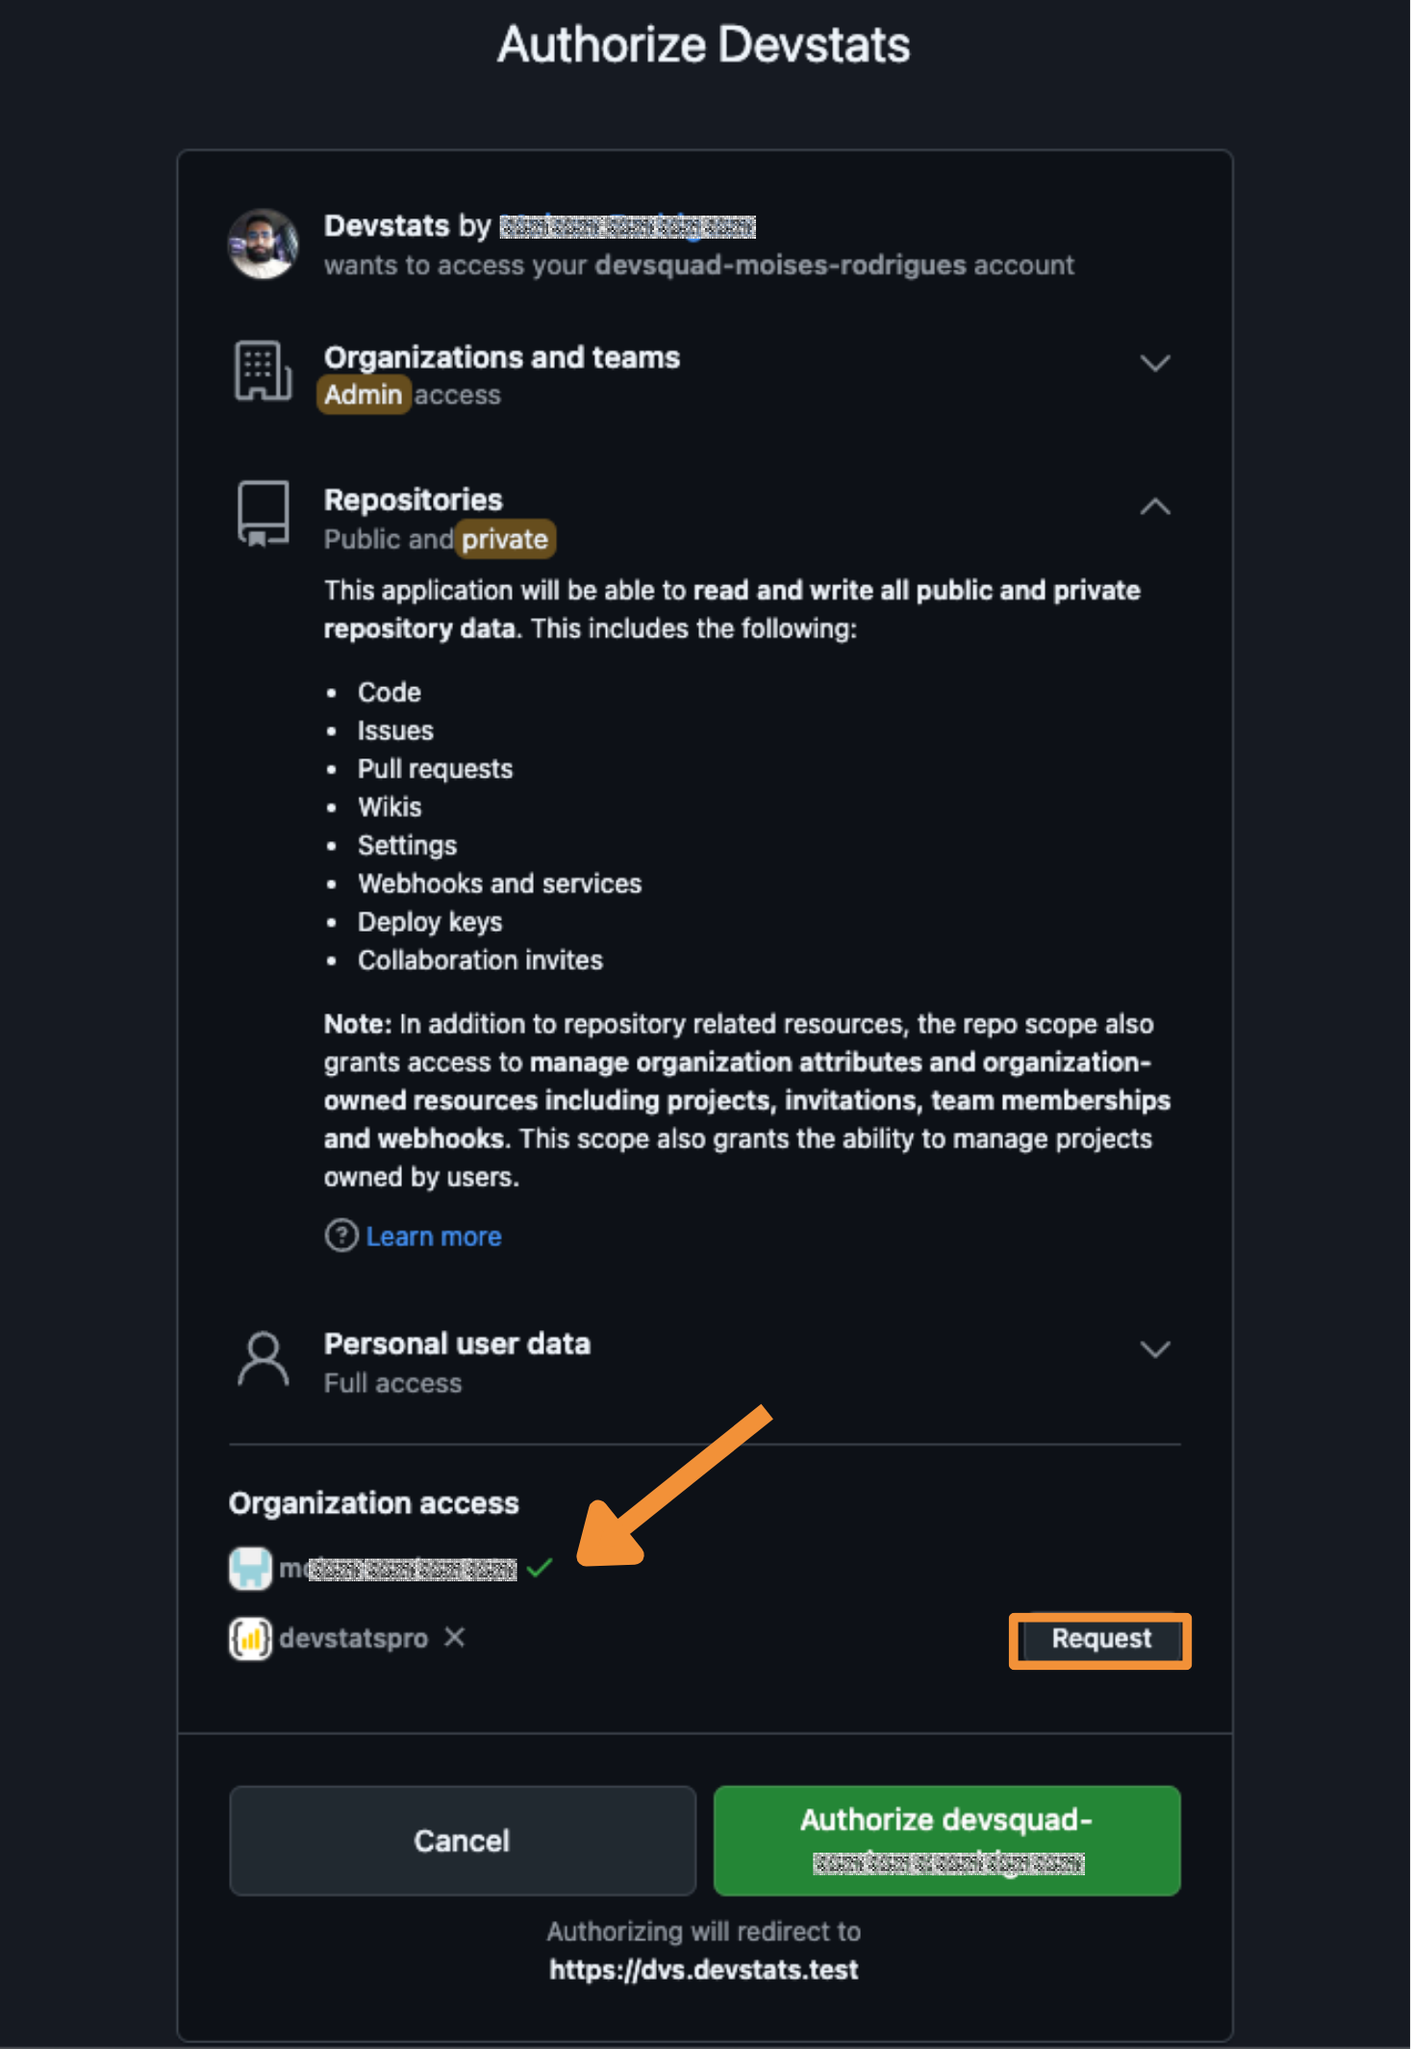Request access for devstatspro organization

tap(1100, 1639)
